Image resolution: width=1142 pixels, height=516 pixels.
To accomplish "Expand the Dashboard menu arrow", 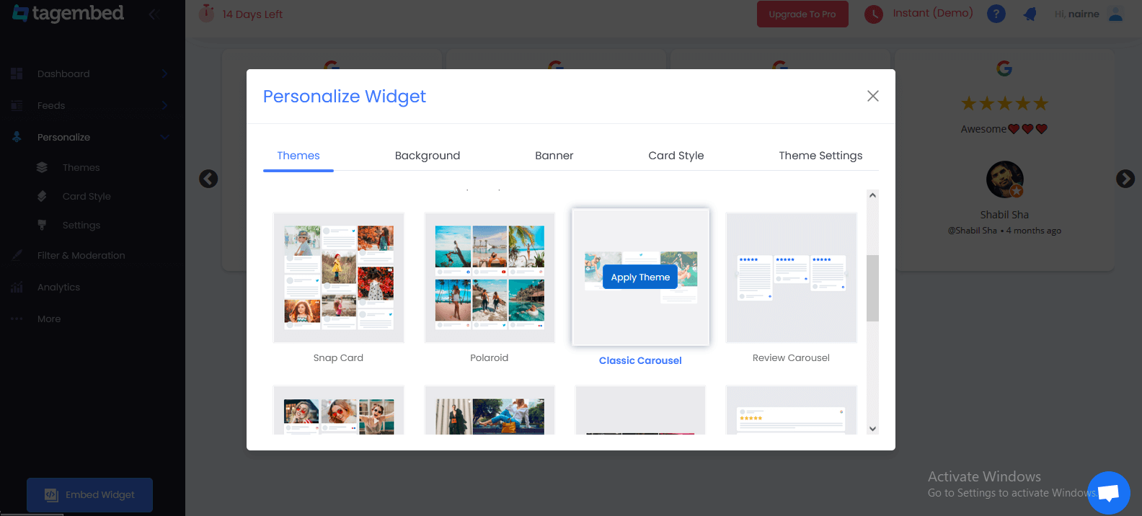I will (x=164, y=74).
